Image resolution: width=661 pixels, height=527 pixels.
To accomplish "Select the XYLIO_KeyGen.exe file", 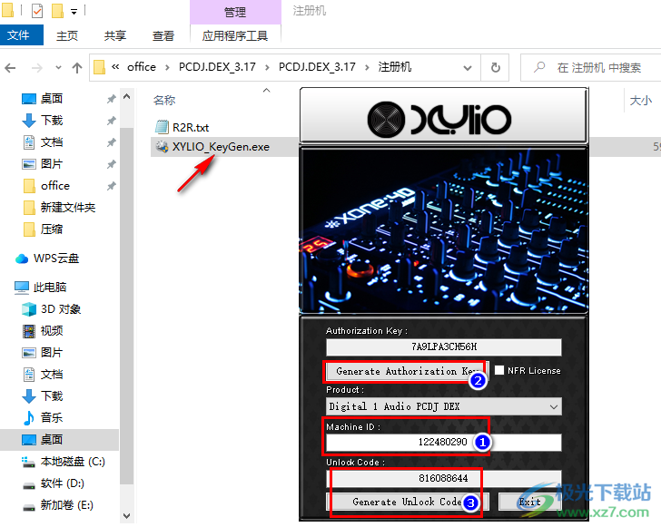I will point(221,147).
